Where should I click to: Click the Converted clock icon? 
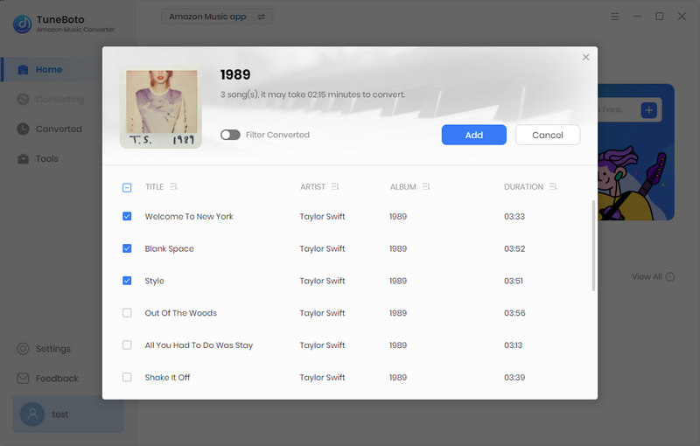[23, 129]
